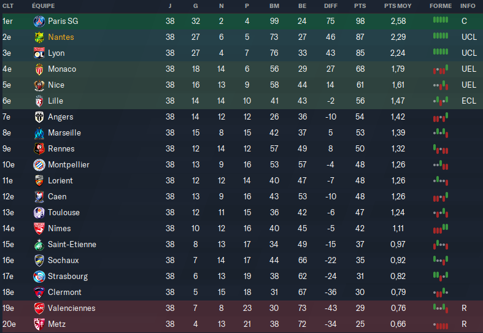This screenshot has height=333, width=483.
Task: Sort standings by PTS MOY header
Action: click(x=398, y=6)
